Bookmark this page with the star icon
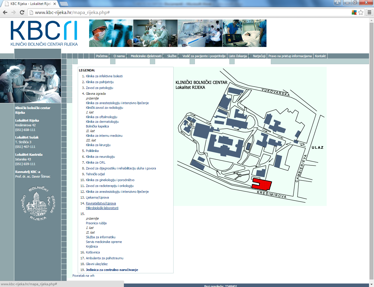This screenshot has width=374, height=287. [x=361, y=12]
